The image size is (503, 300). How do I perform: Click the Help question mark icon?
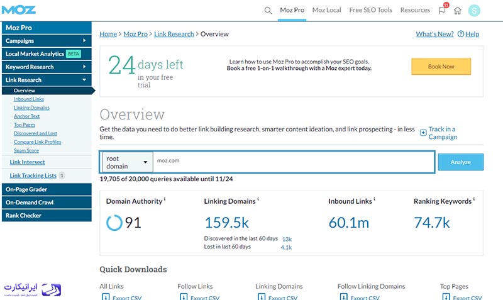point(461,34)
